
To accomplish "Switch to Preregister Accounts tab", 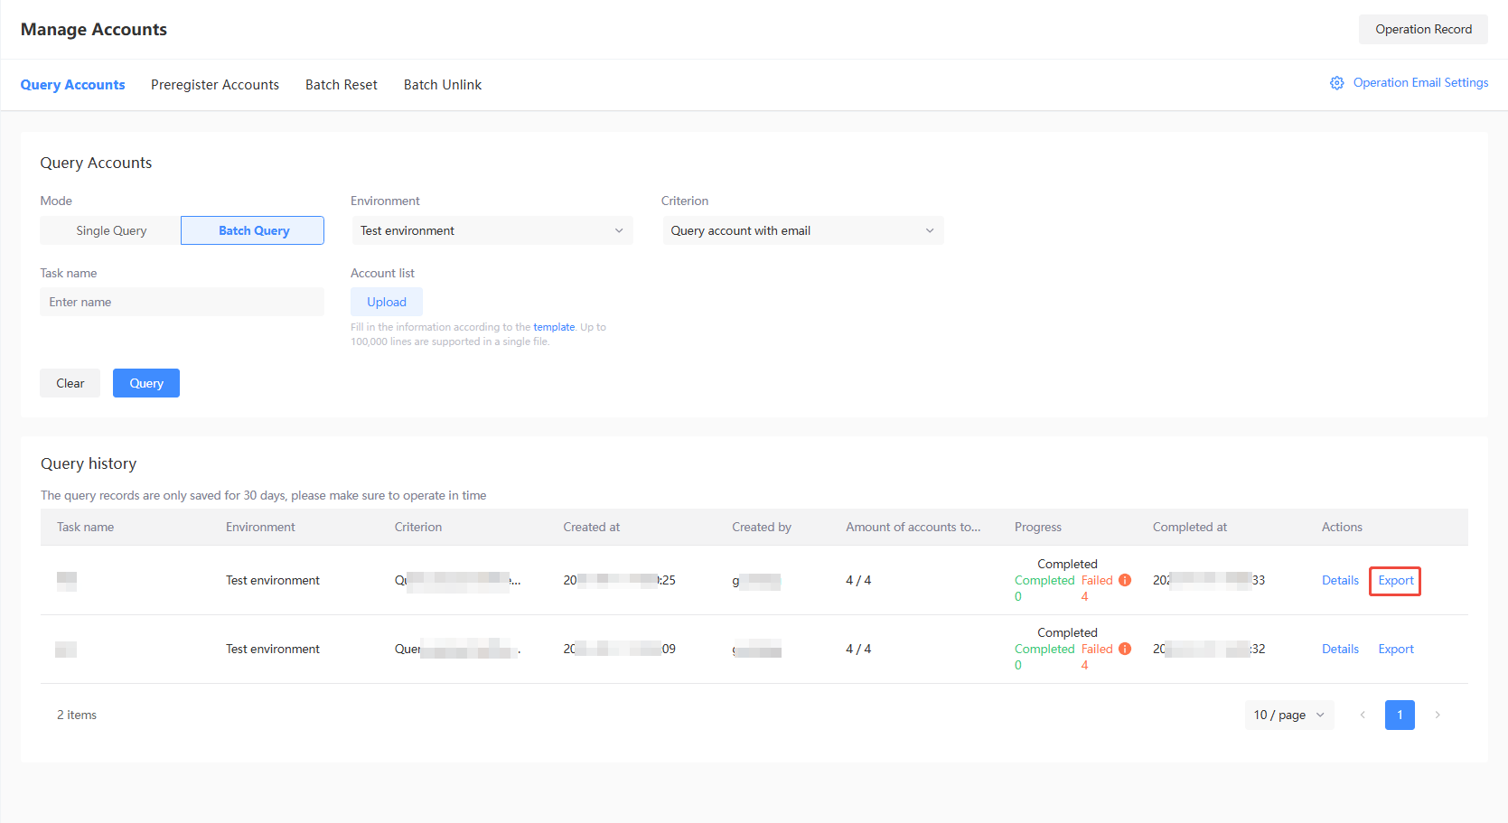I will [215, 84].
